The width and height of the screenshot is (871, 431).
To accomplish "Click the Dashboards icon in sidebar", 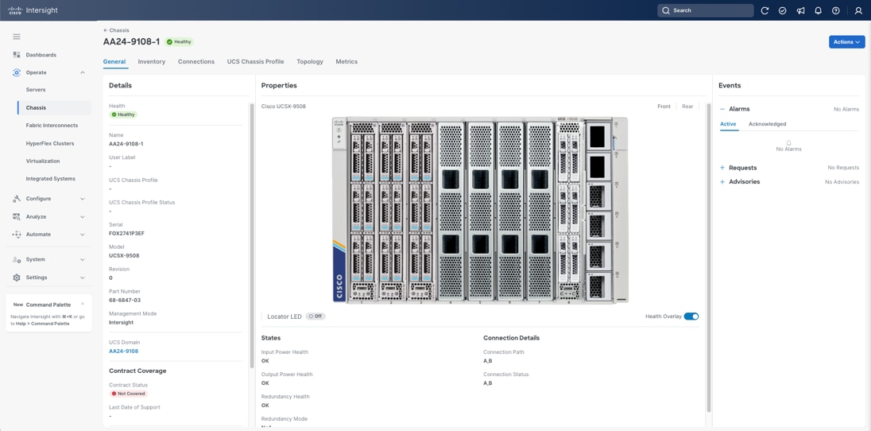I will tap(17, 55).
